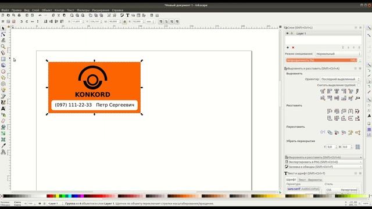Expand the Export to PNG collapsed panel
This screenshot has height=209, width=372.
click(323, 162)
